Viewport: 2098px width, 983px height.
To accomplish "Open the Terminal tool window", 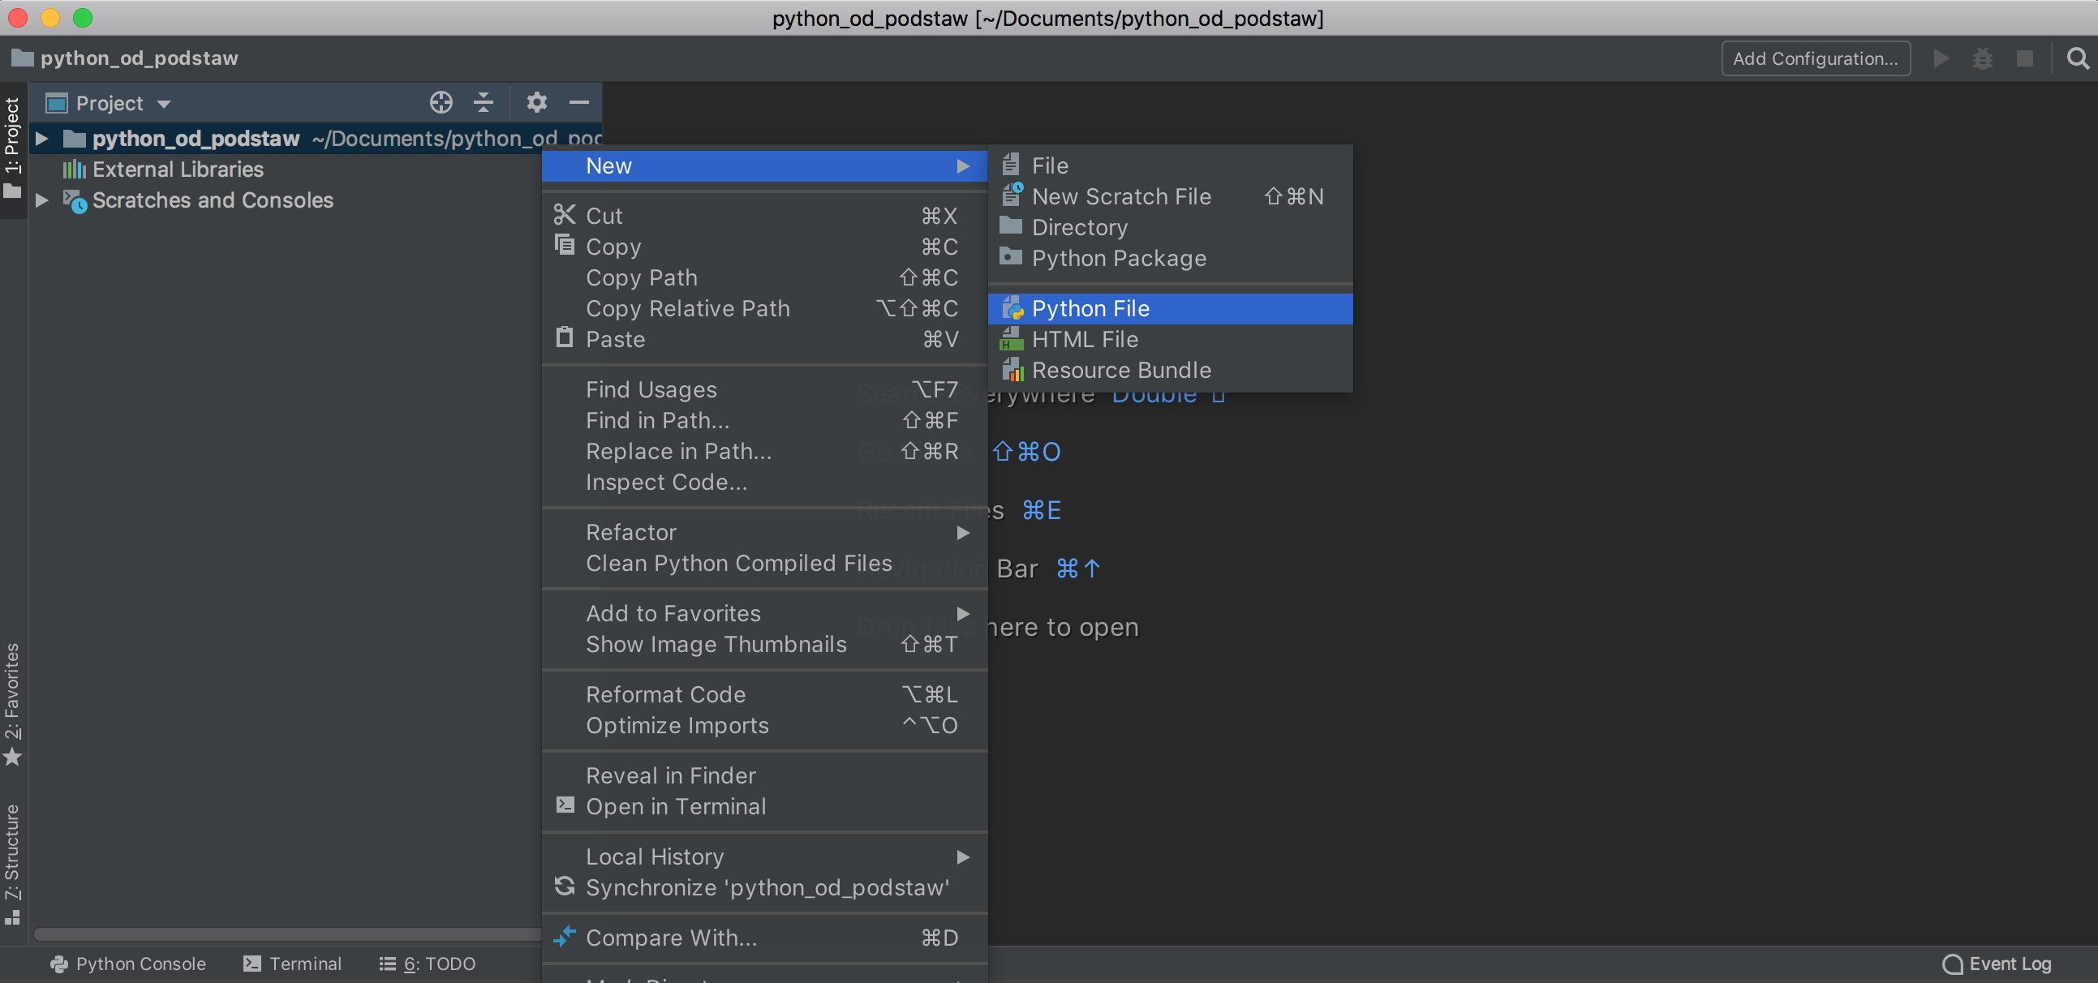I will (x=292, y=964).
